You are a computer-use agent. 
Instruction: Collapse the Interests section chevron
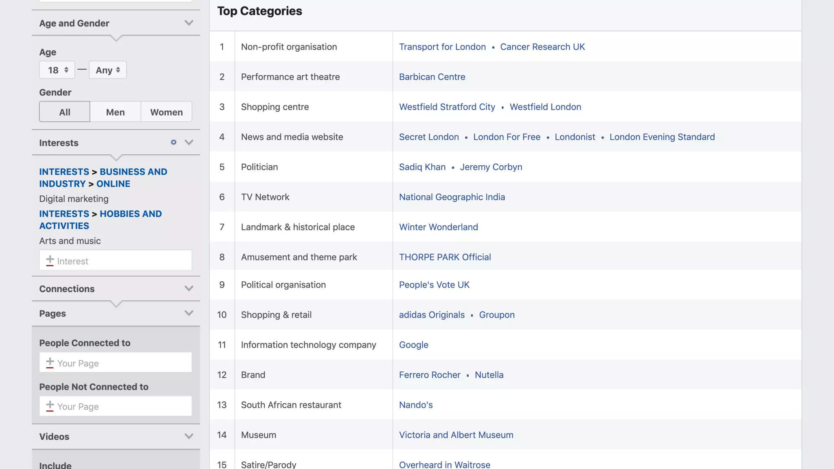189,142
